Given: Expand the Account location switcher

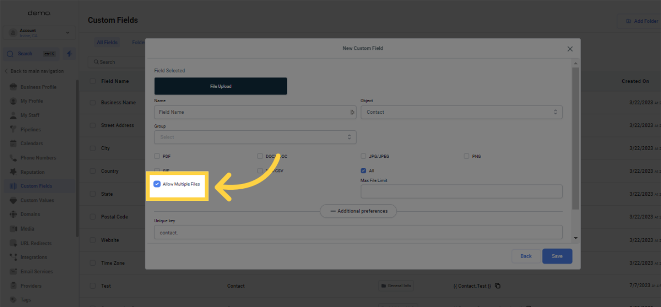Looking at the screenshot, I should (x=40, y=33).
